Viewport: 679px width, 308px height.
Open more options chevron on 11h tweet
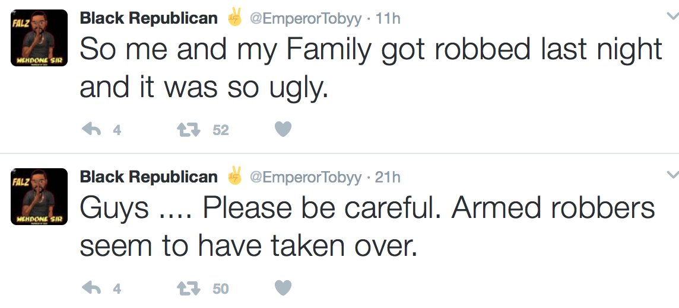pyautogui.click(x=672, y=17)
